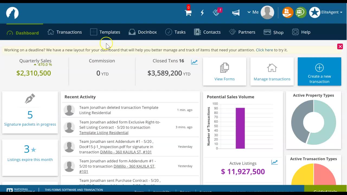The height and width of the screenshot is (195, 347).
Task: Open the Tasks page
Action: click(175, 32)
